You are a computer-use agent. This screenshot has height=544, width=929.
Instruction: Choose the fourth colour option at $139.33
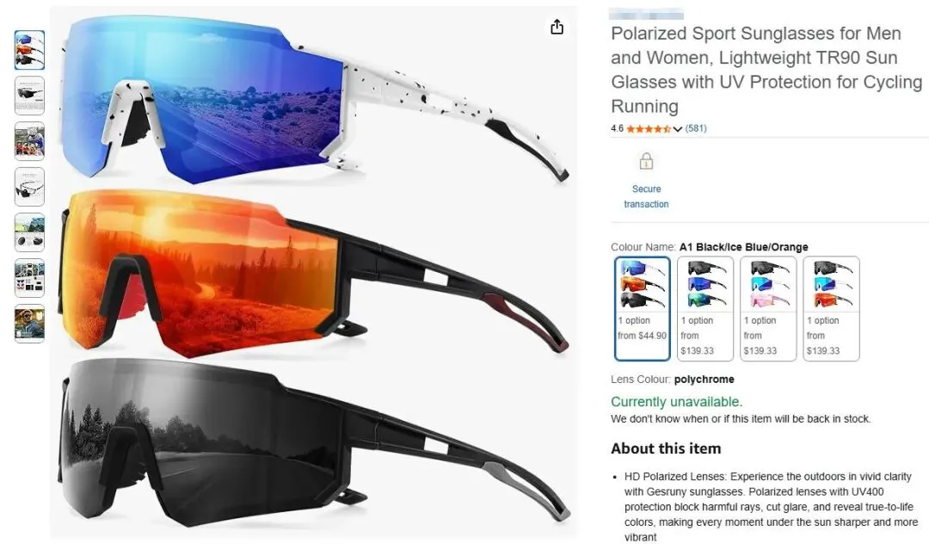[831, 308]
